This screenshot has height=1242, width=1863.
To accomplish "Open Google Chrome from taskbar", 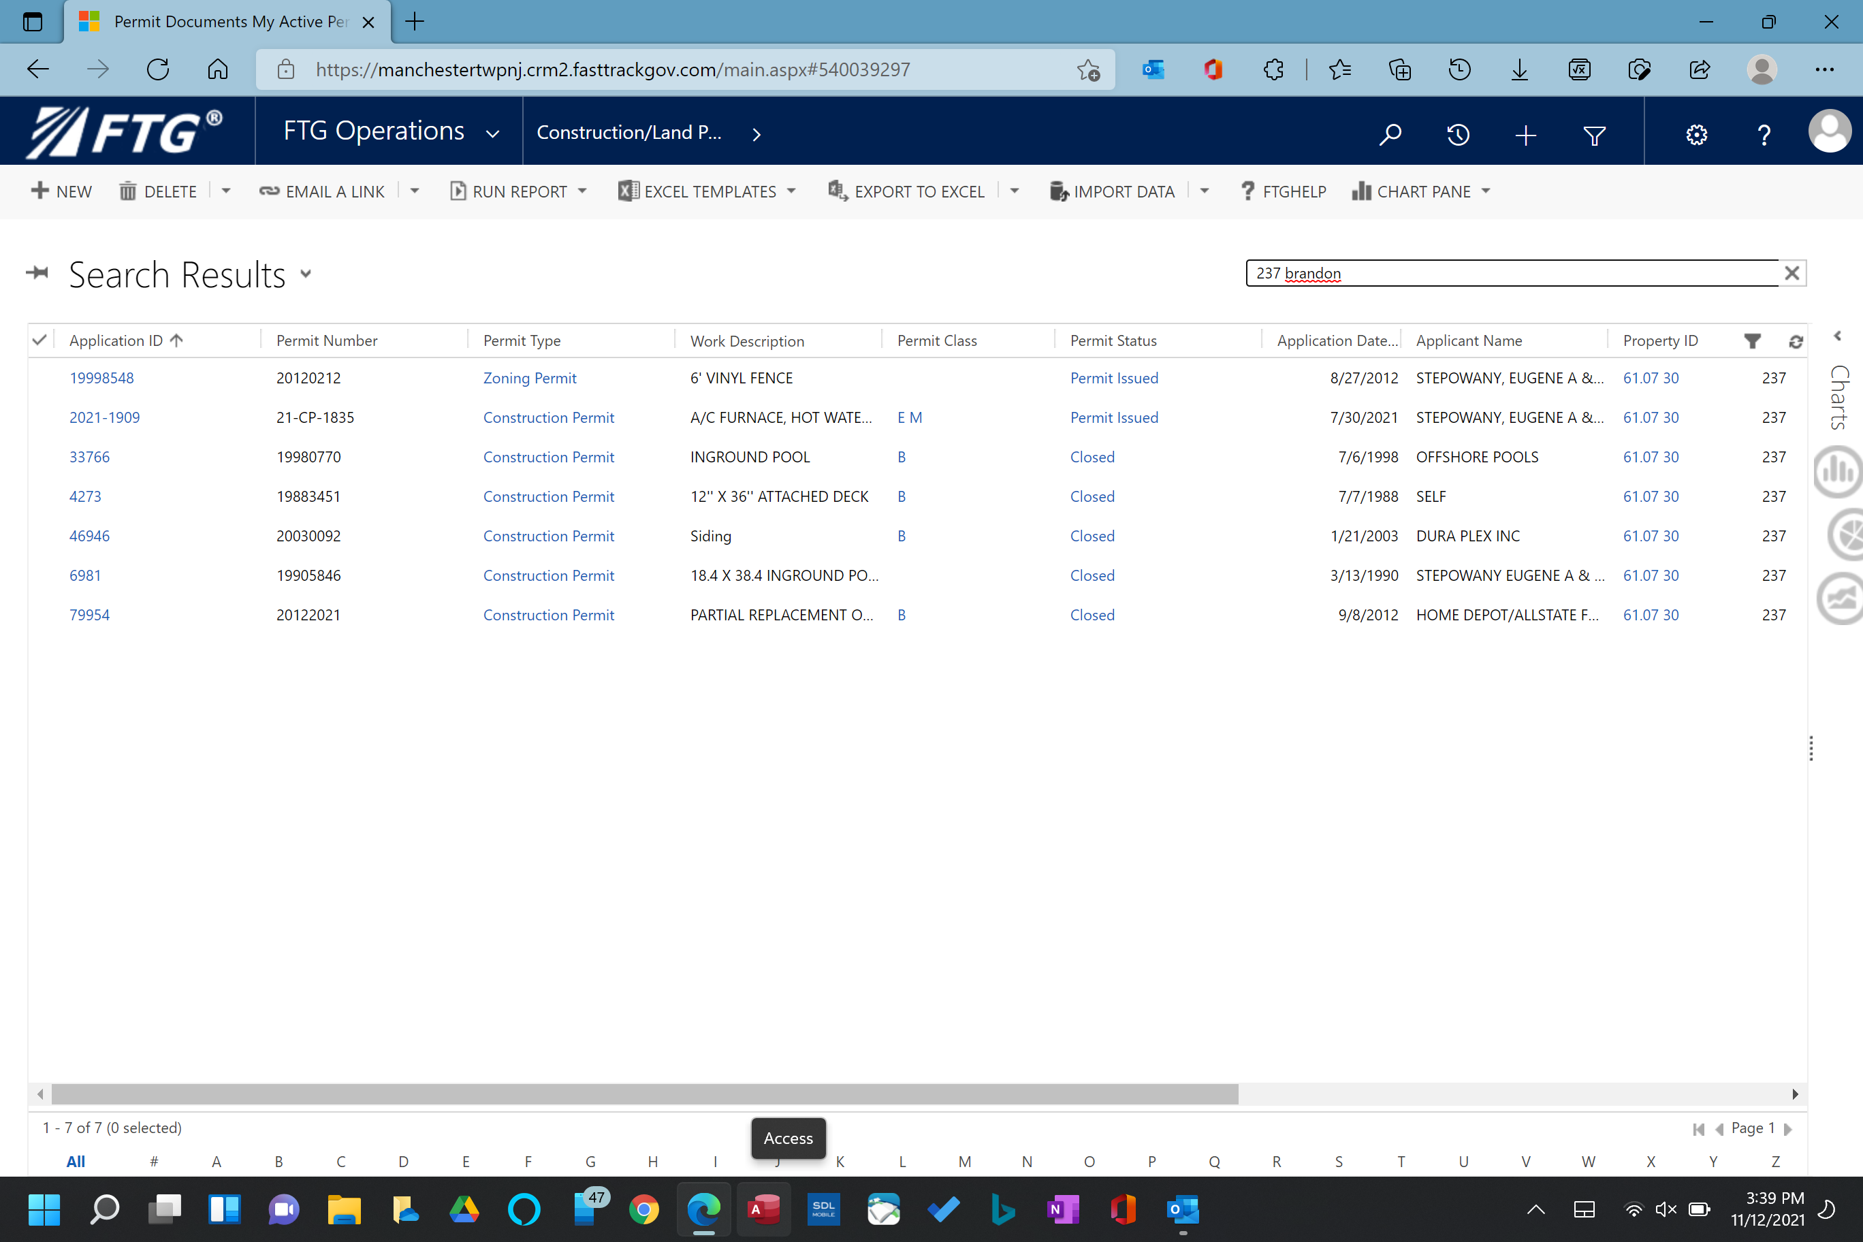I will (x=643, y=1209).
